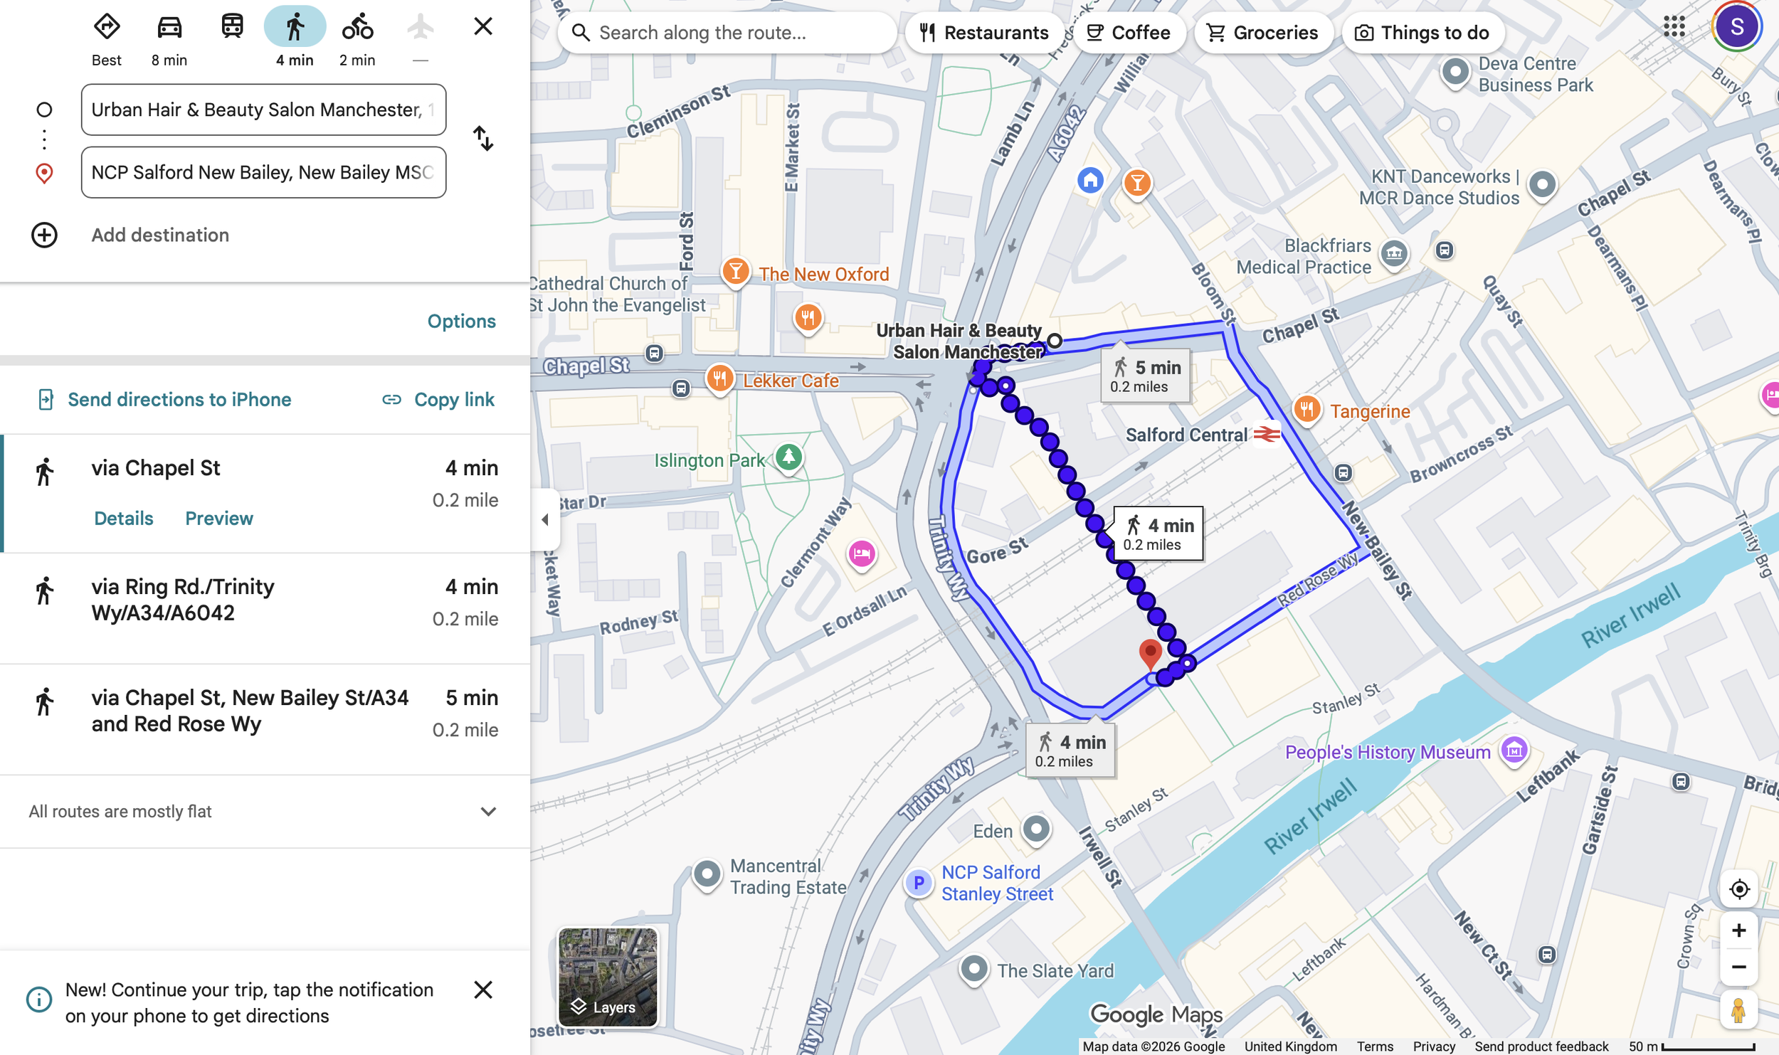This screenshot has width=1779, height=1055.
Task: Click the 5 min 0.2 miles route label
Action: (1145, 376)
